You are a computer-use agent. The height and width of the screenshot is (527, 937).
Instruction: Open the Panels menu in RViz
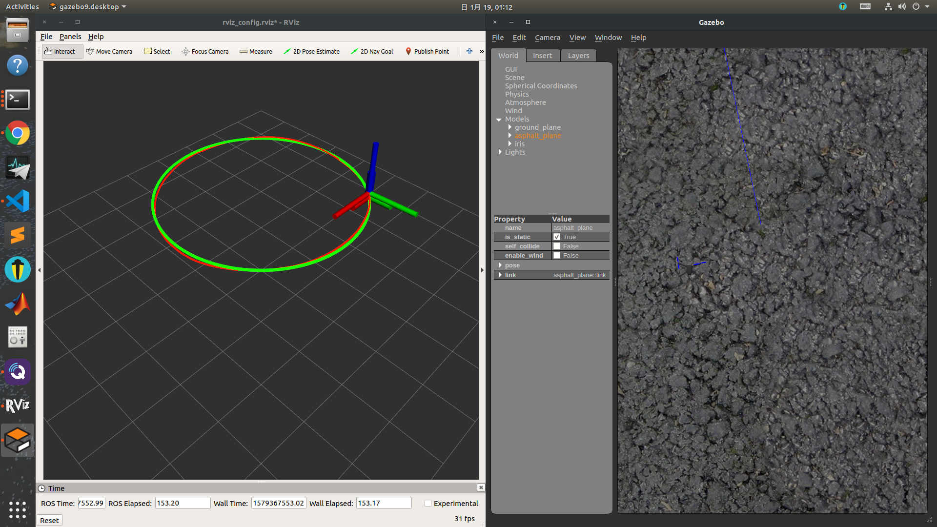70,37
